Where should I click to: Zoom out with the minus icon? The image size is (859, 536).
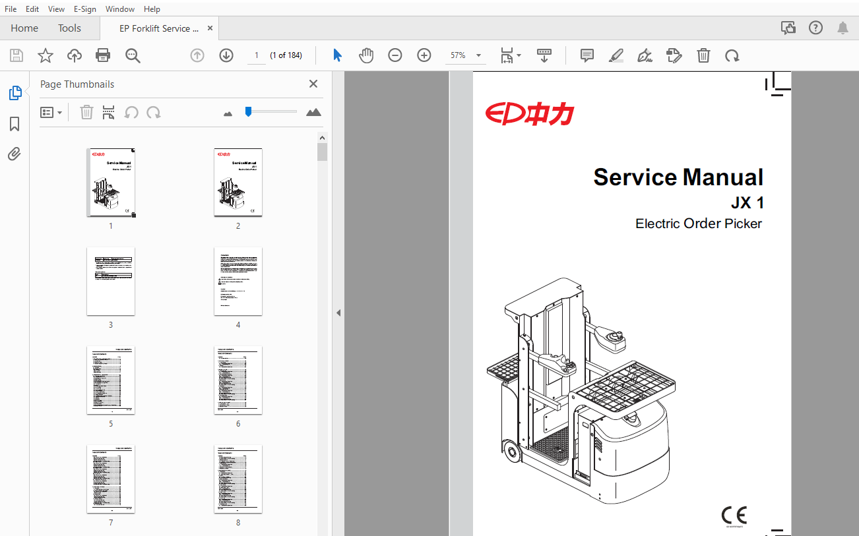(x=395, y=55)
